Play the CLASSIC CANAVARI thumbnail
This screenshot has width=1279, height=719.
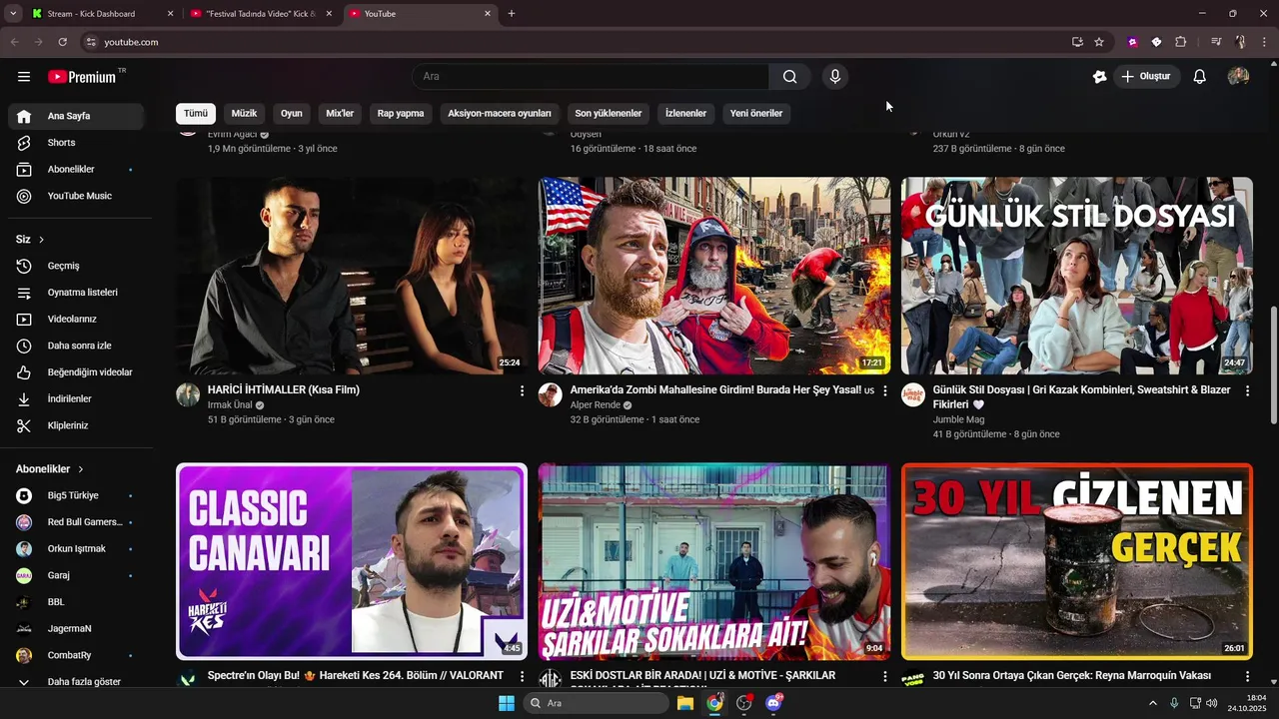(352, 561)
